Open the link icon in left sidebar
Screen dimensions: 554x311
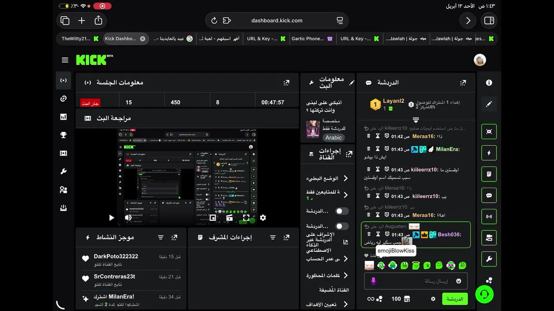tap(64, 98)
